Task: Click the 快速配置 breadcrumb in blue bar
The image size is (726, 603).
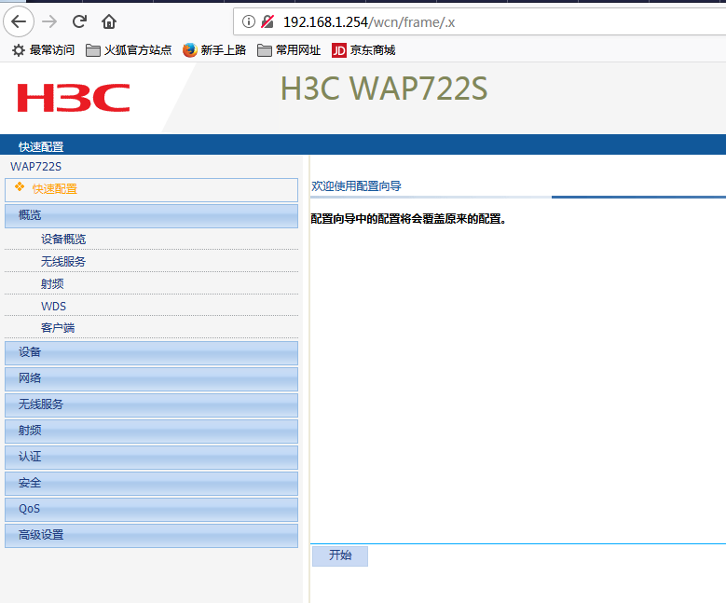Action: click(41, 147)
